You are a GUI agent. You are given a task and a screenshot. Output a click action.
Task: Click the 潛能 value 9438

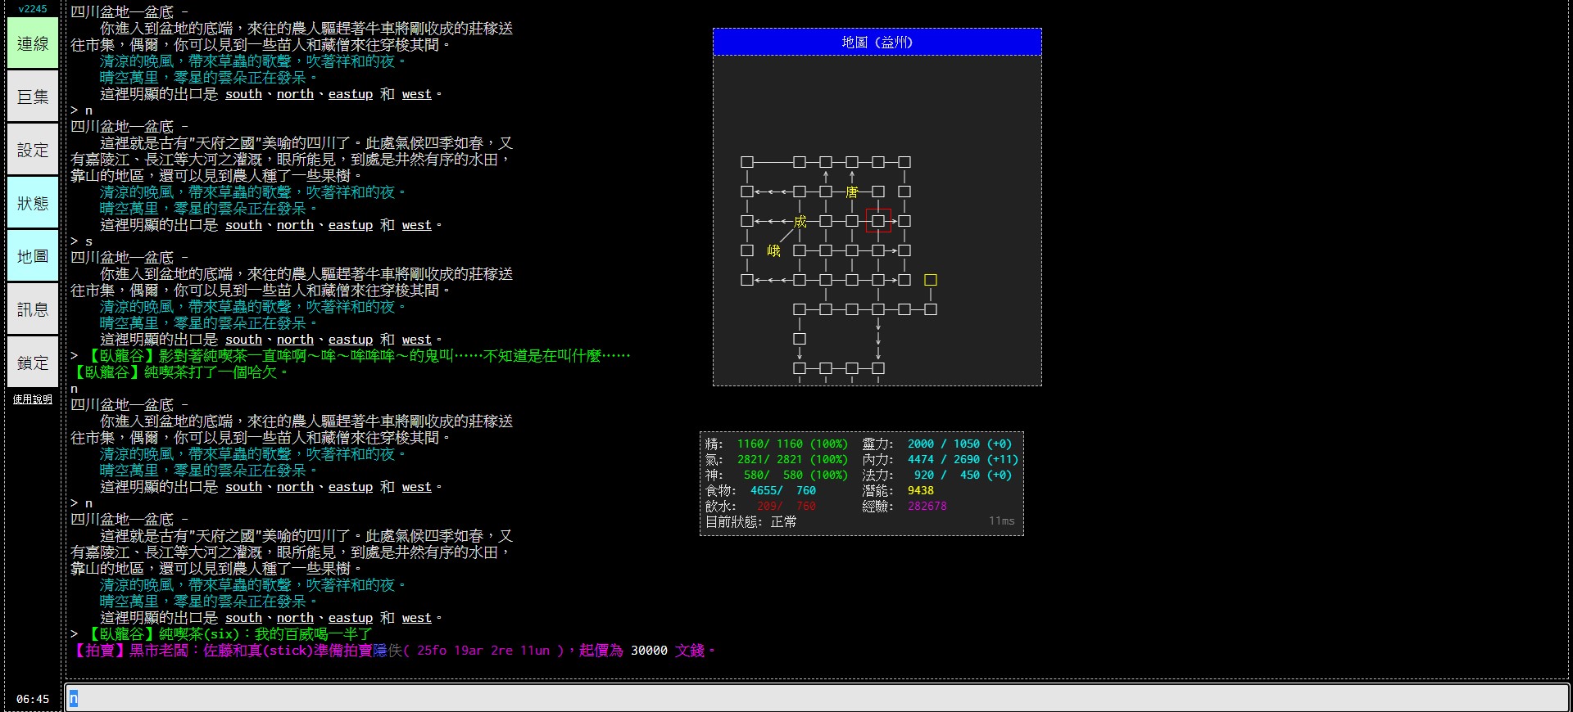(x=921, y=490)
